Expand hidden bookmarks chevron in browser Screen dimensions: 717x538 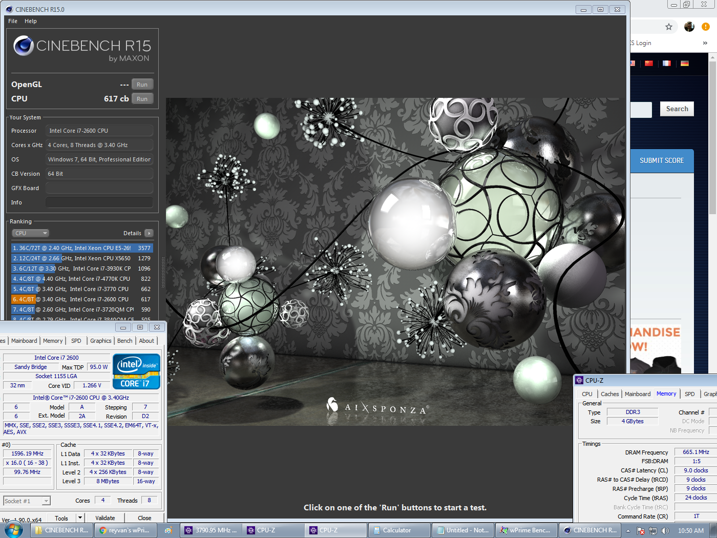[705, 43]
